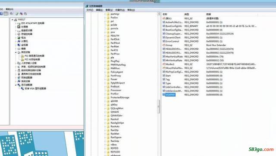Click the BootConfigInfo binary value icon

[x=164, y=26]
